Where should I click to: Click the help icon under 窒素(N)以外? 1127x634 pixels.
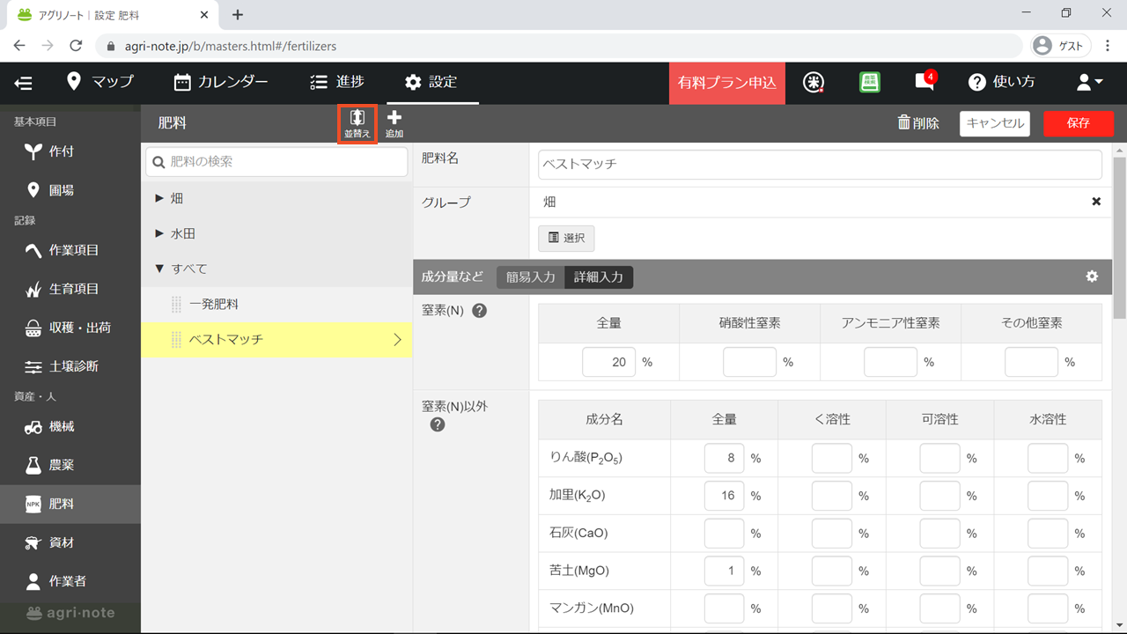point(438,424)
